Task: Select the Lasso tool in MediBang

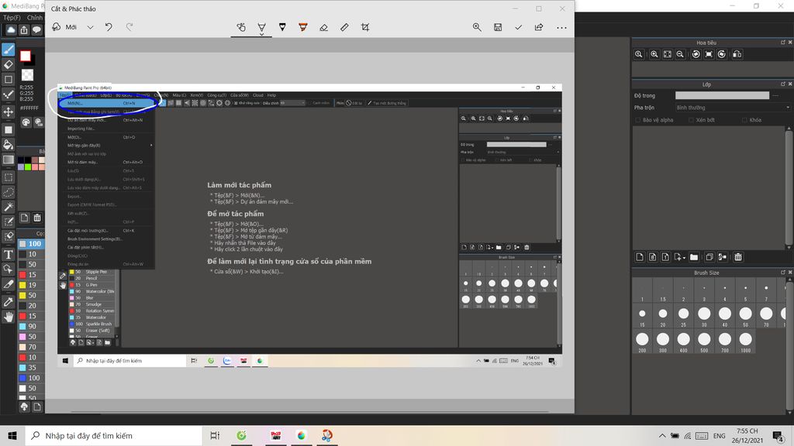Action: (8, 192)
